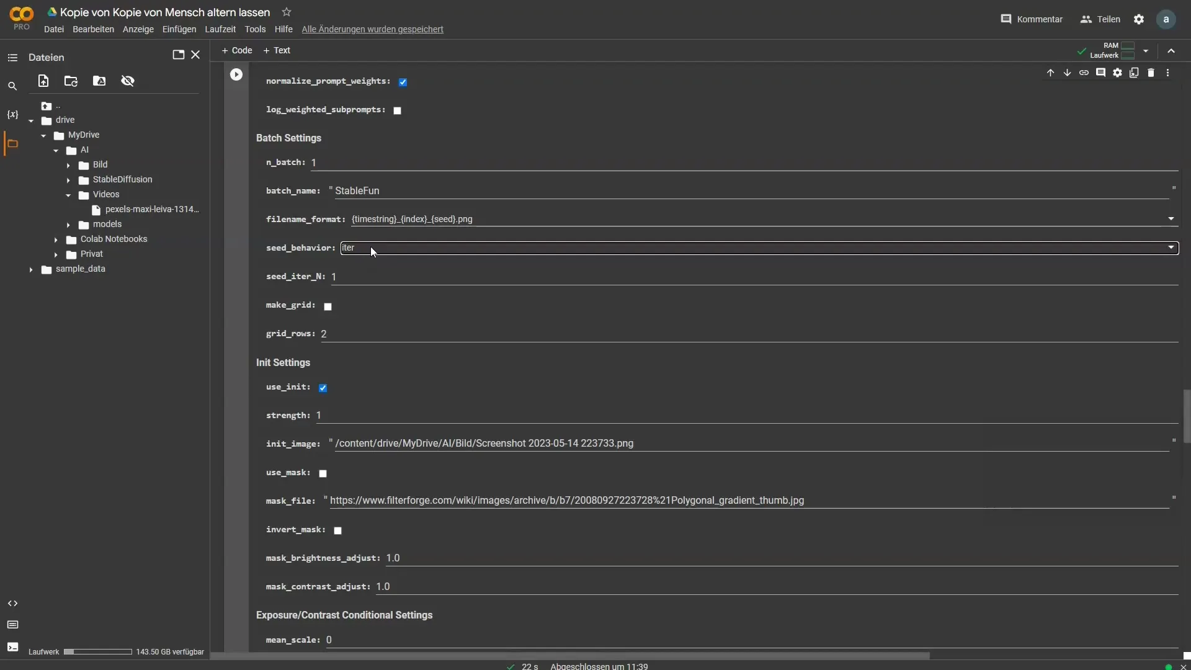Add a comment to the cell
The image size is (1191, 670).
pyautogui.click(x=1100, y=73)
